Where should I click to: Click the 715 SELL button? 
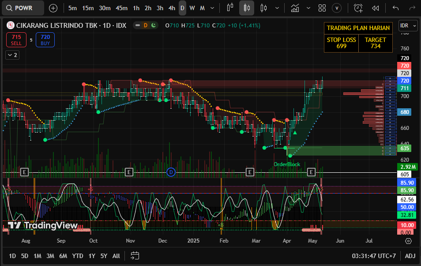16,40
